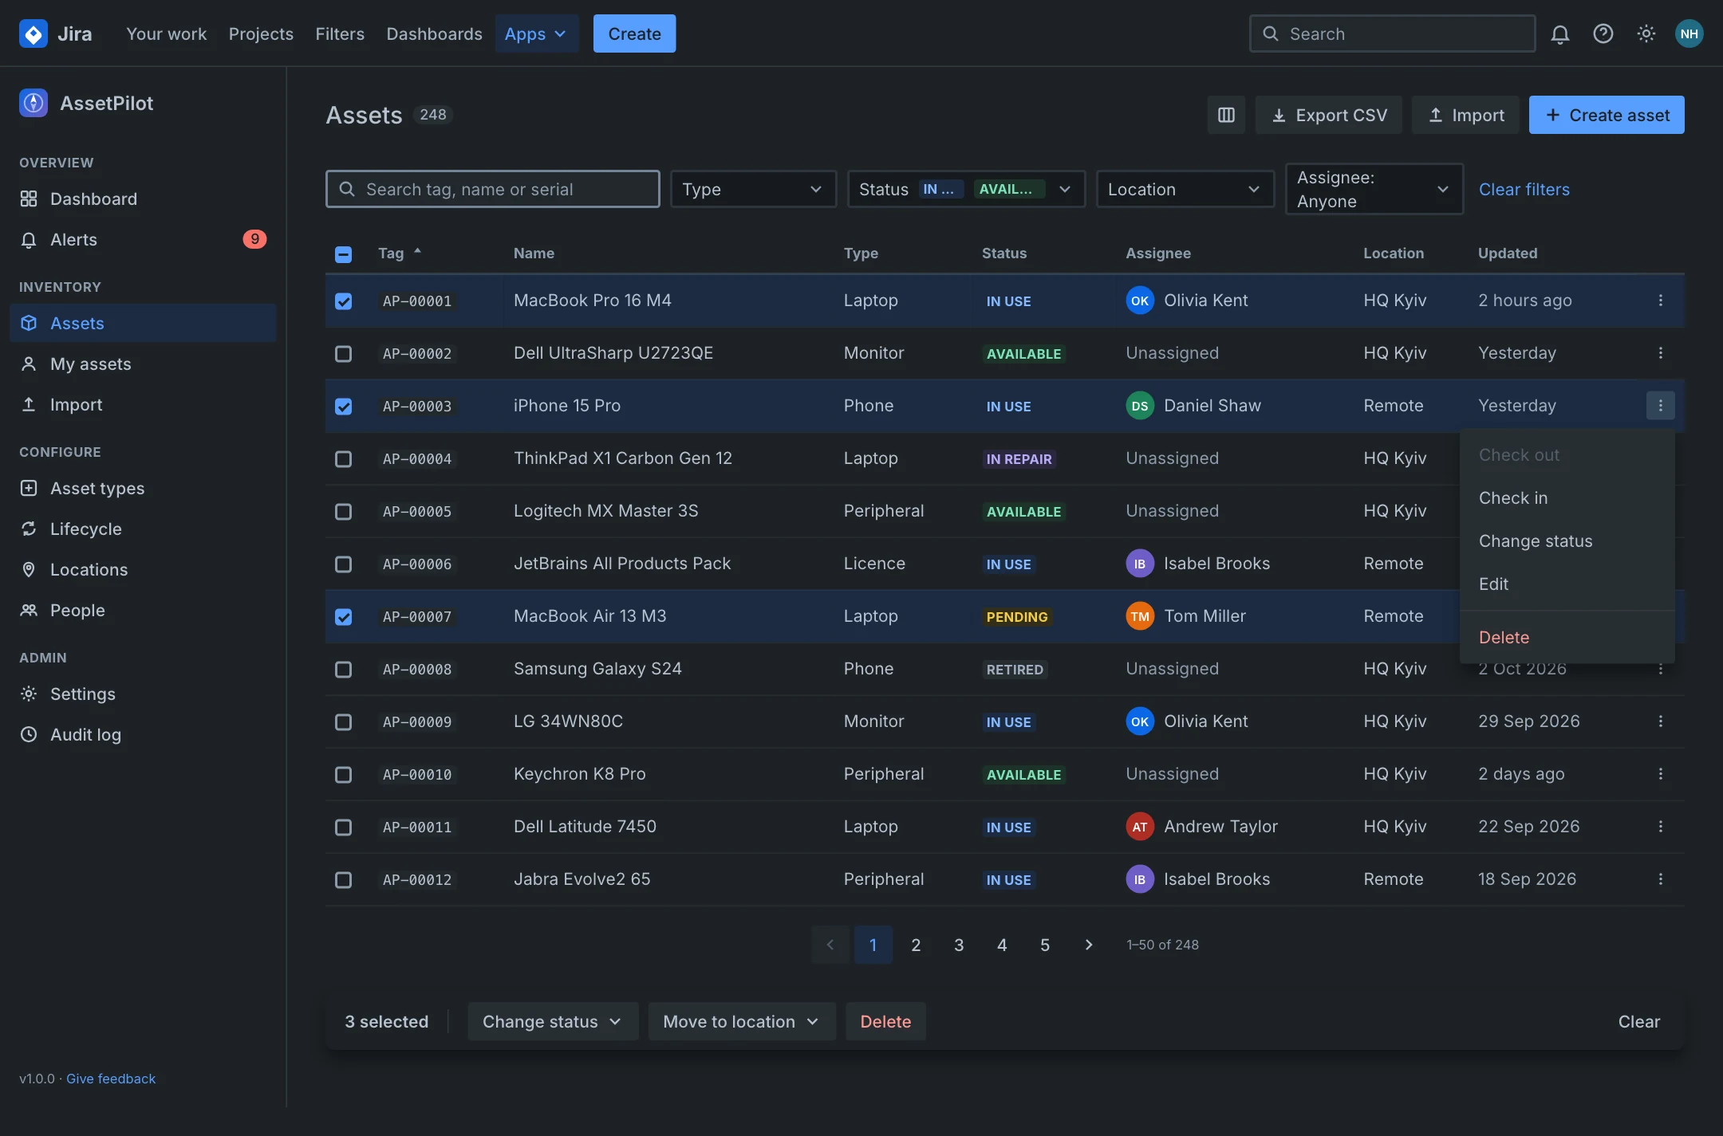Open the notifications bell icon
The width and height of the screenshot is (1723, 1136).
click(1559, 33)
